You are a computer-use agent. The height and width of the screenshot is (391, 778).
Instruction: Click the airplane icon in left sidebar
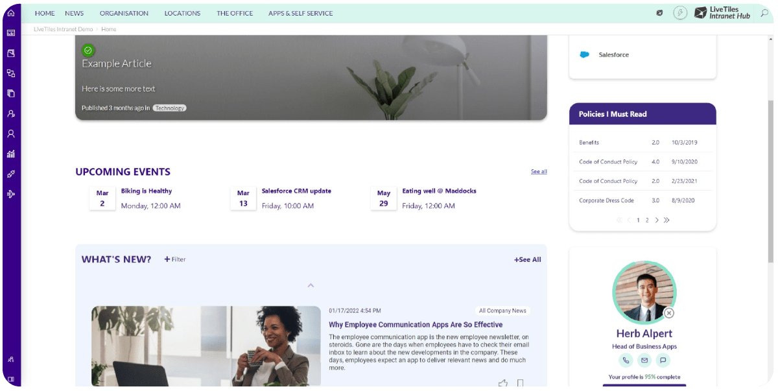(10, 194)
